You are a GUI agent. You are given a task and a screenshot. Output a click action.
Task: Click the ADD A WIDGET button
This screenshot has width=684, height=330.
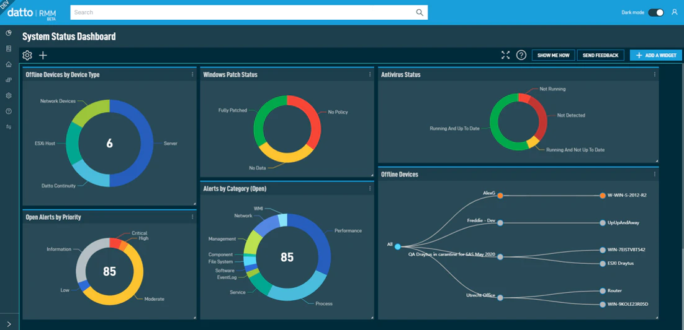(655, 55)
